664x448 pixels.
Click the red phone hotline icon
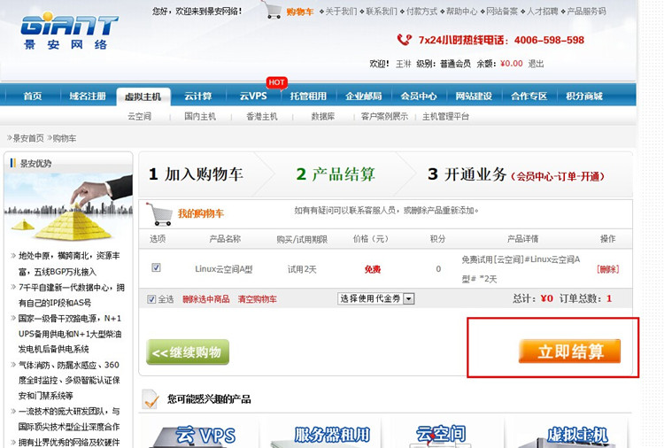pyautogui.click(x=405, y=40)
